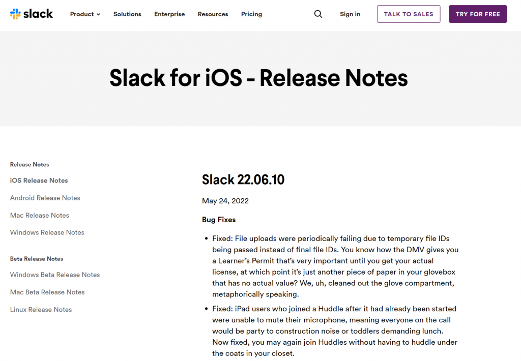Go to Linux Release Notes

tap(41, 309)
